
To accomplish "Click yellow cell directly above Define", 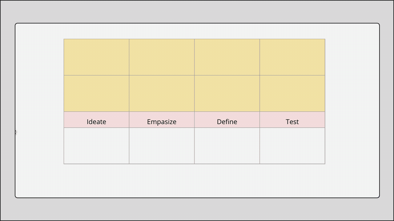I will 227,93.
